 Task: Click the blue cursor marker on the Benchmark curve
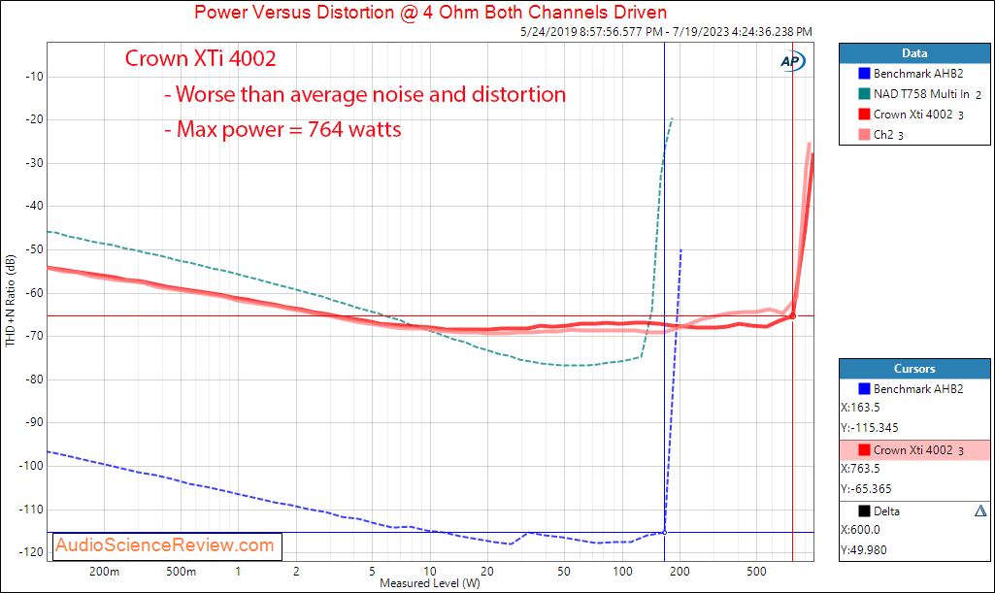tap(664, 532)
